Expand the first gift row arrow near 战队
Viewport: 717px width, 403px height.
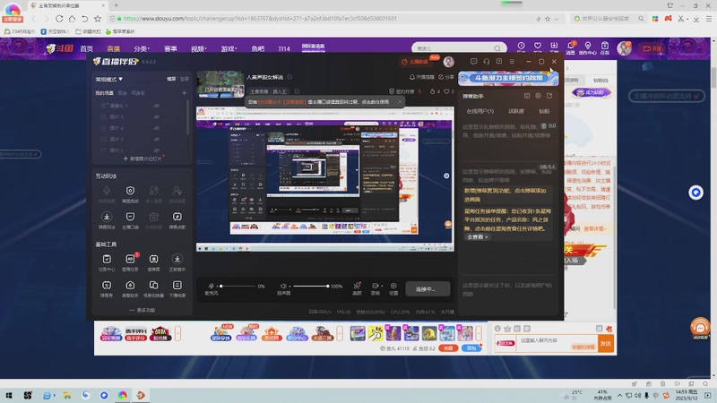point(177,333)
